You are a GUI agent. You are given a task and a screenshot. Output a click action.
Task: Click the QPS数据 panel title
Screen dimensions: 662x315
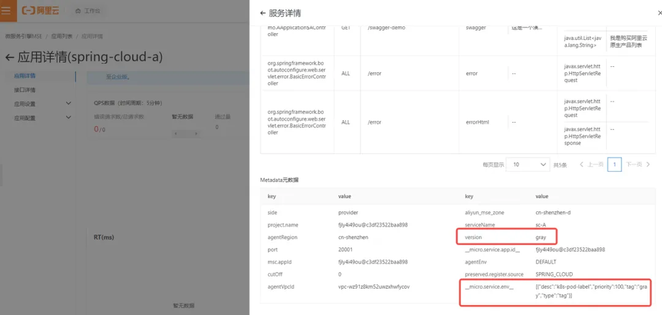(128, 103)
